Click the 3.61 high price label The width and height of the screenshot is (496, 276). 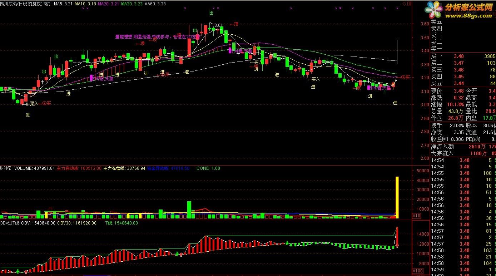218,26
